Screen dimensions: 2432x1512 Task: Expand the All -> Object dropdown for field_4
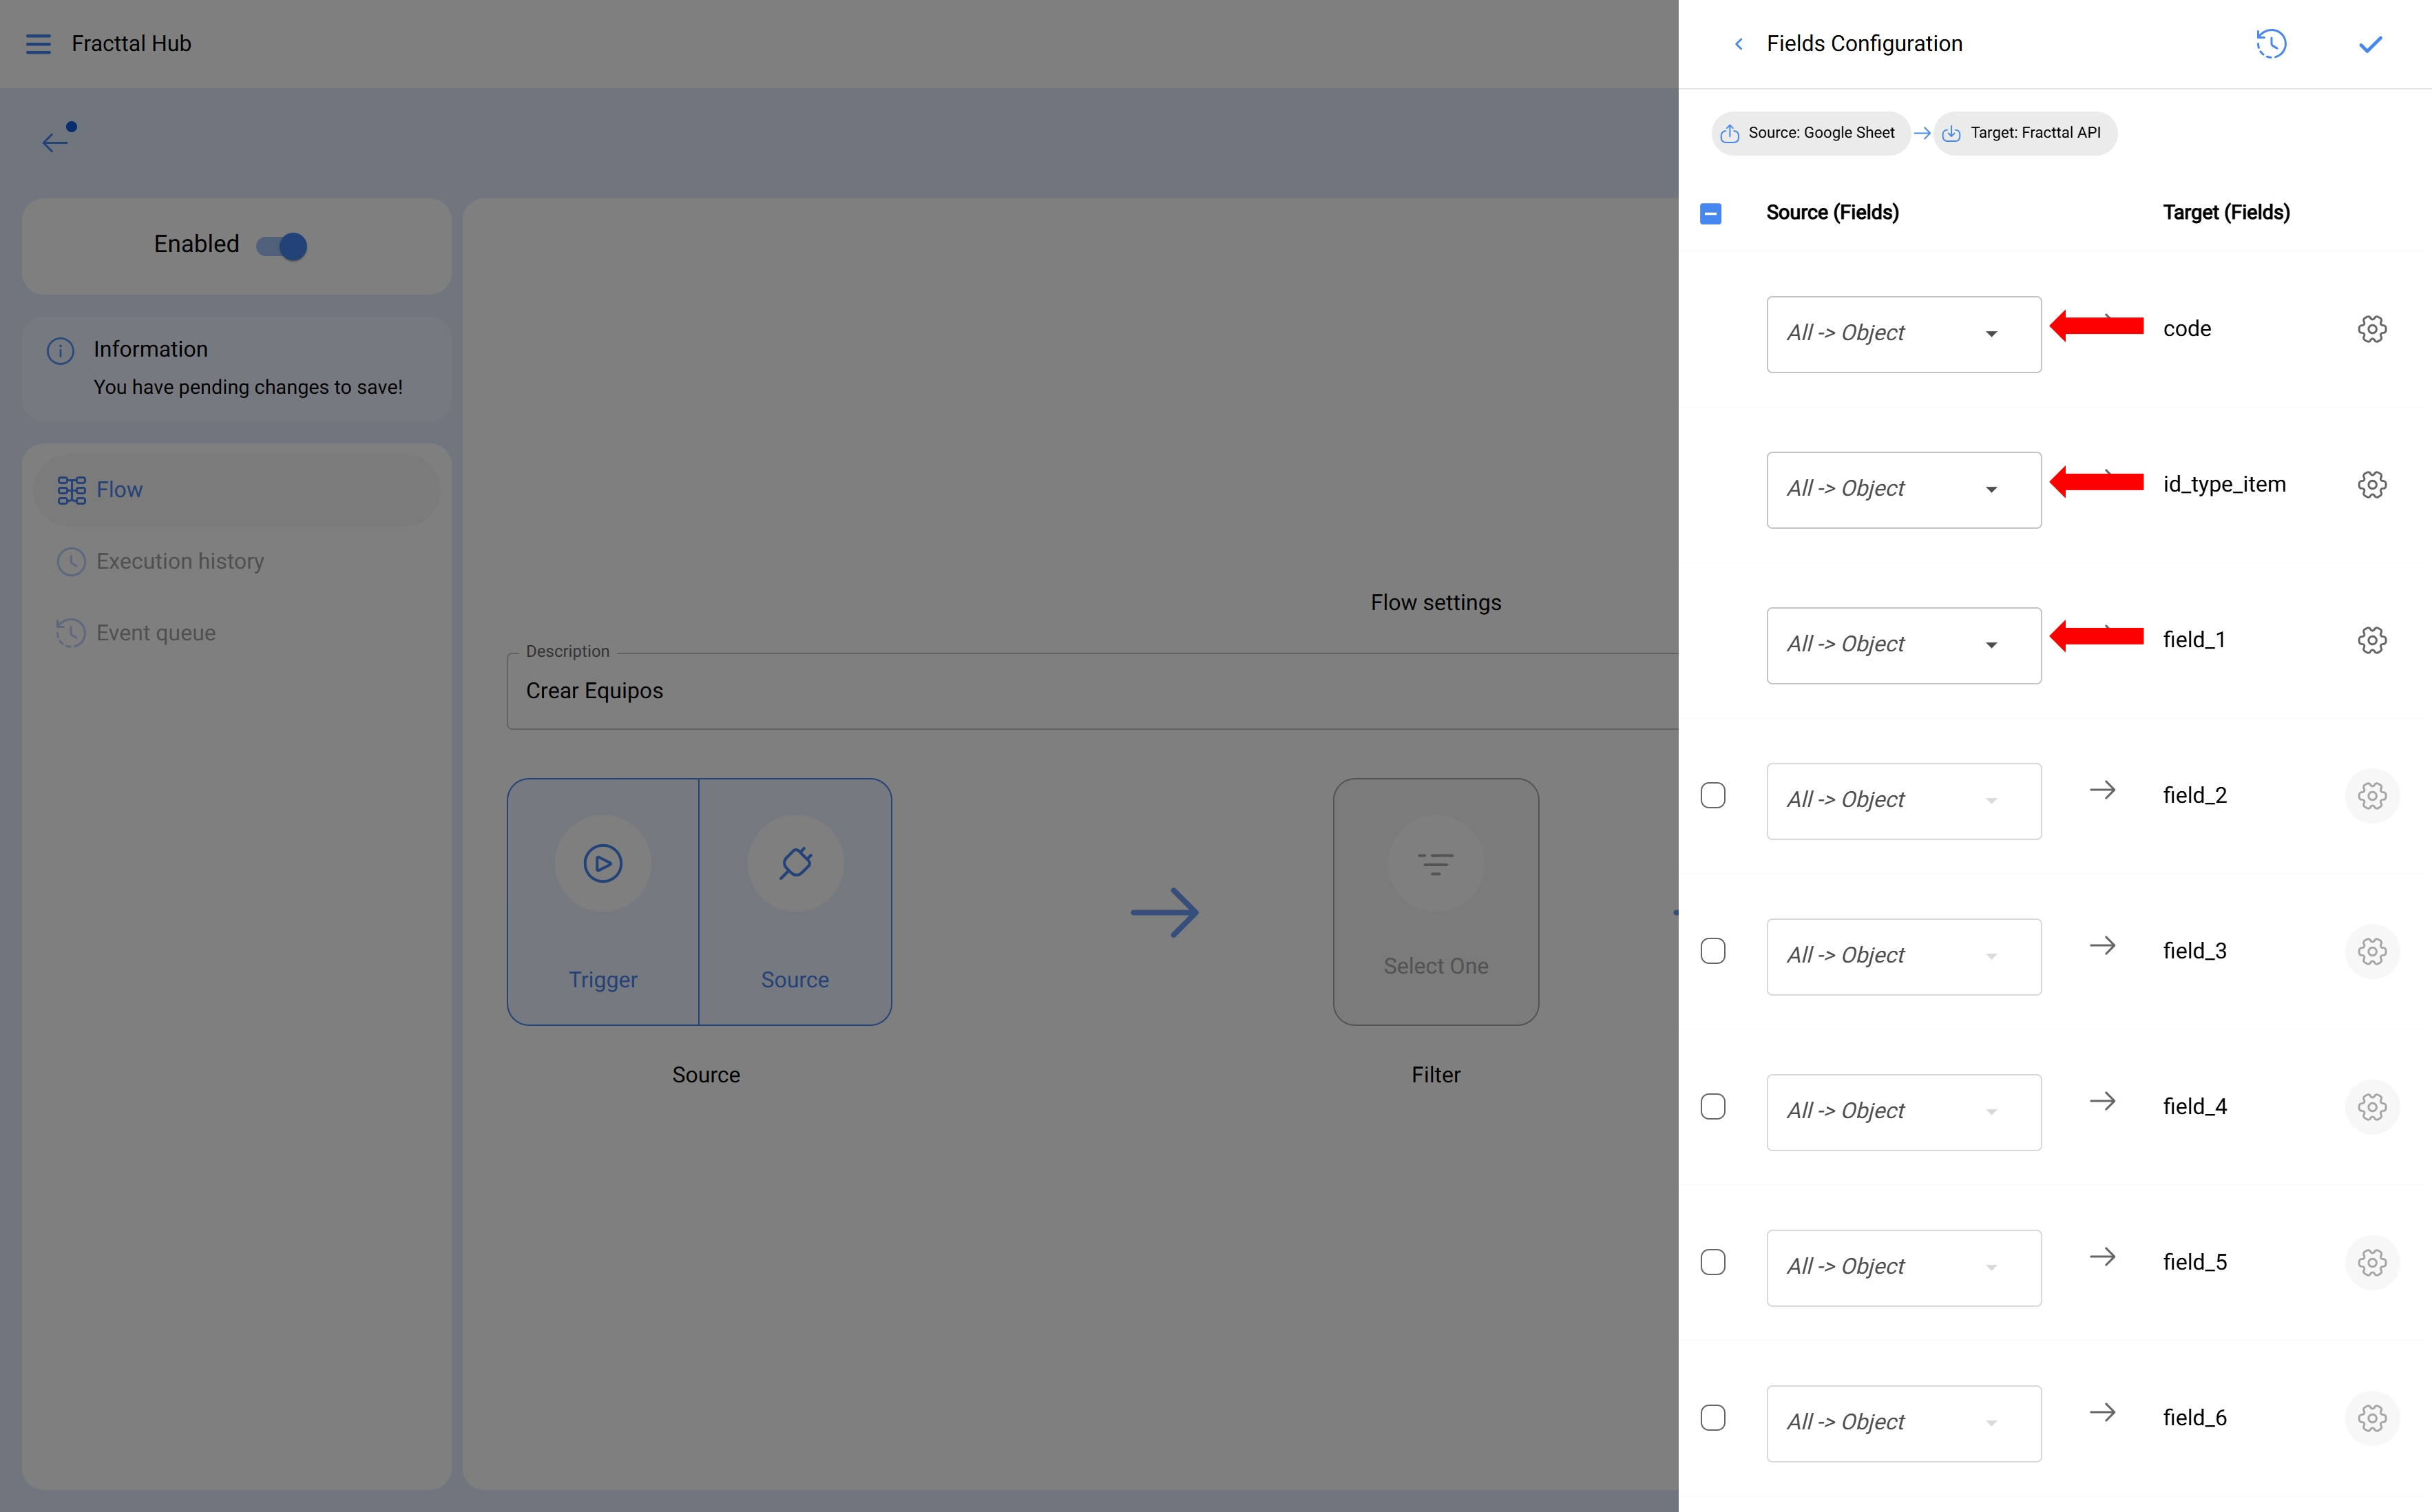[1903, 1112]
